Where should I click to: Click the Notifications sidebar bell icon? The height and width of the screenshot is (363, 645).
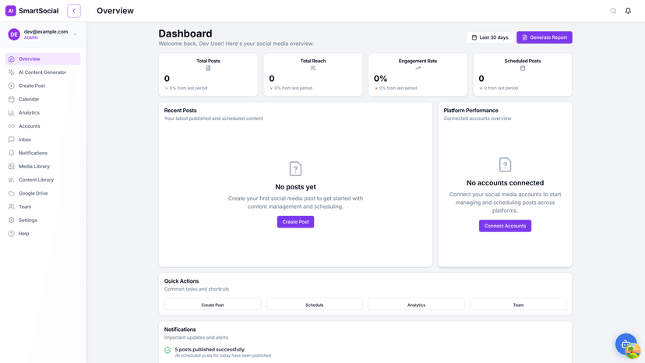pos(12,153)
